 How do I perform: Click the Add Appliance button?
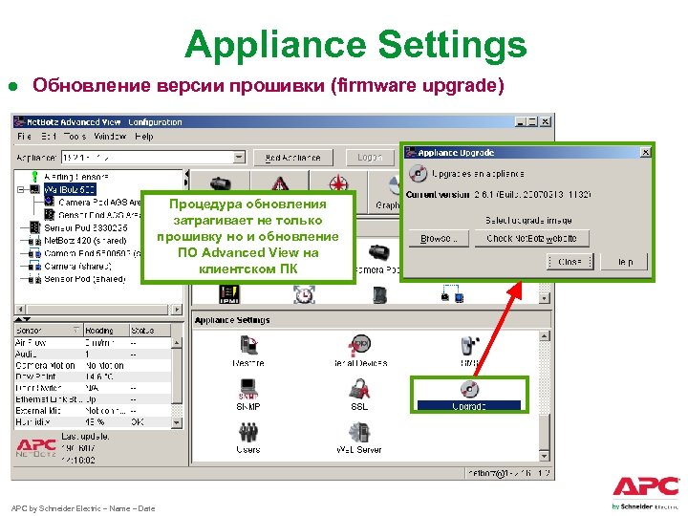293,158
